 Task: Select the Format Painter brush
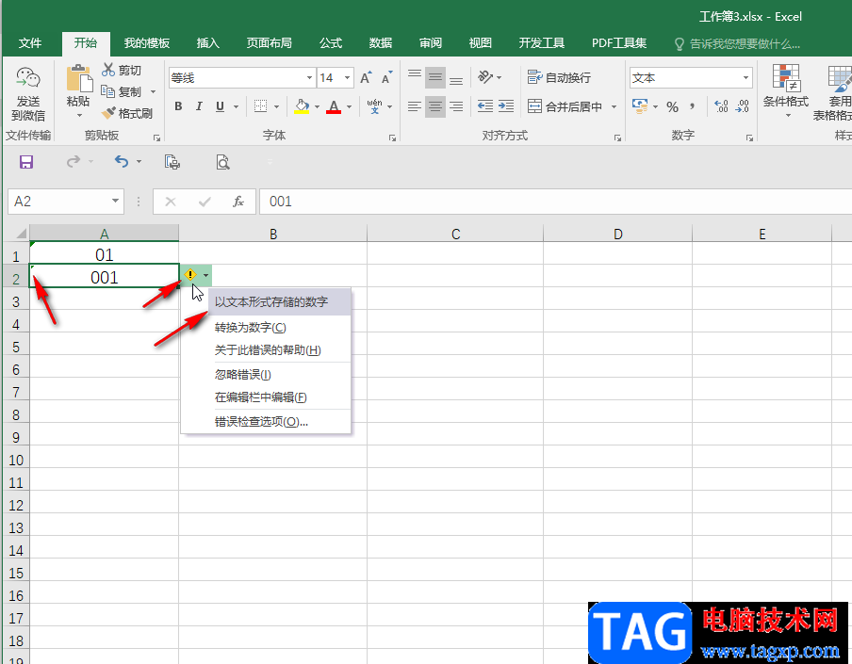[x=108, y=113]
